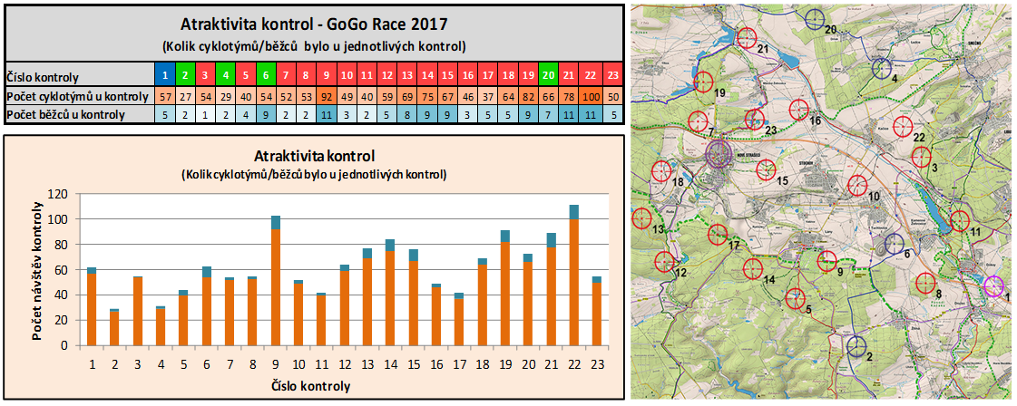Select the y-axis value 120 on the chart
This screenshot has width=1017, height=406.
[58, 194]
